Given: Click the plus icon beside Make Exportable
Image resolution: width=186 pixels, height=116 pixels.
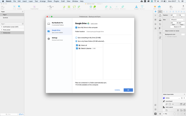Looking at the screenshot, I should click(184, 94).
